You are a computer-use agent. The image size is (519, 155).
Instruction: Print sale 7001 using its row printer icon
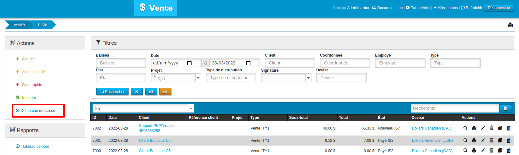coord(474,141)
